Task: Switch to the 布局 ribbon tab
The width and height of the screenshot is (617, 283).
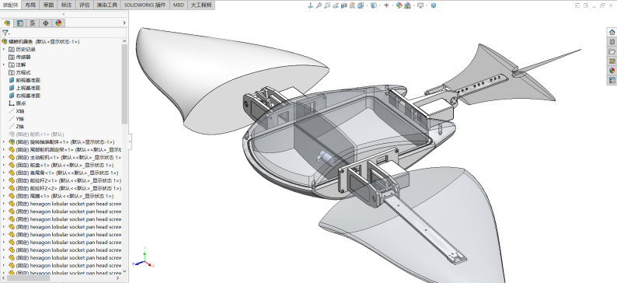Action: click(30, 5)
